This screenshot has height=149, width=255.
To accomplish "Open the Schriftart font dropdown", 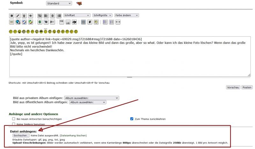I will point(77,15).
